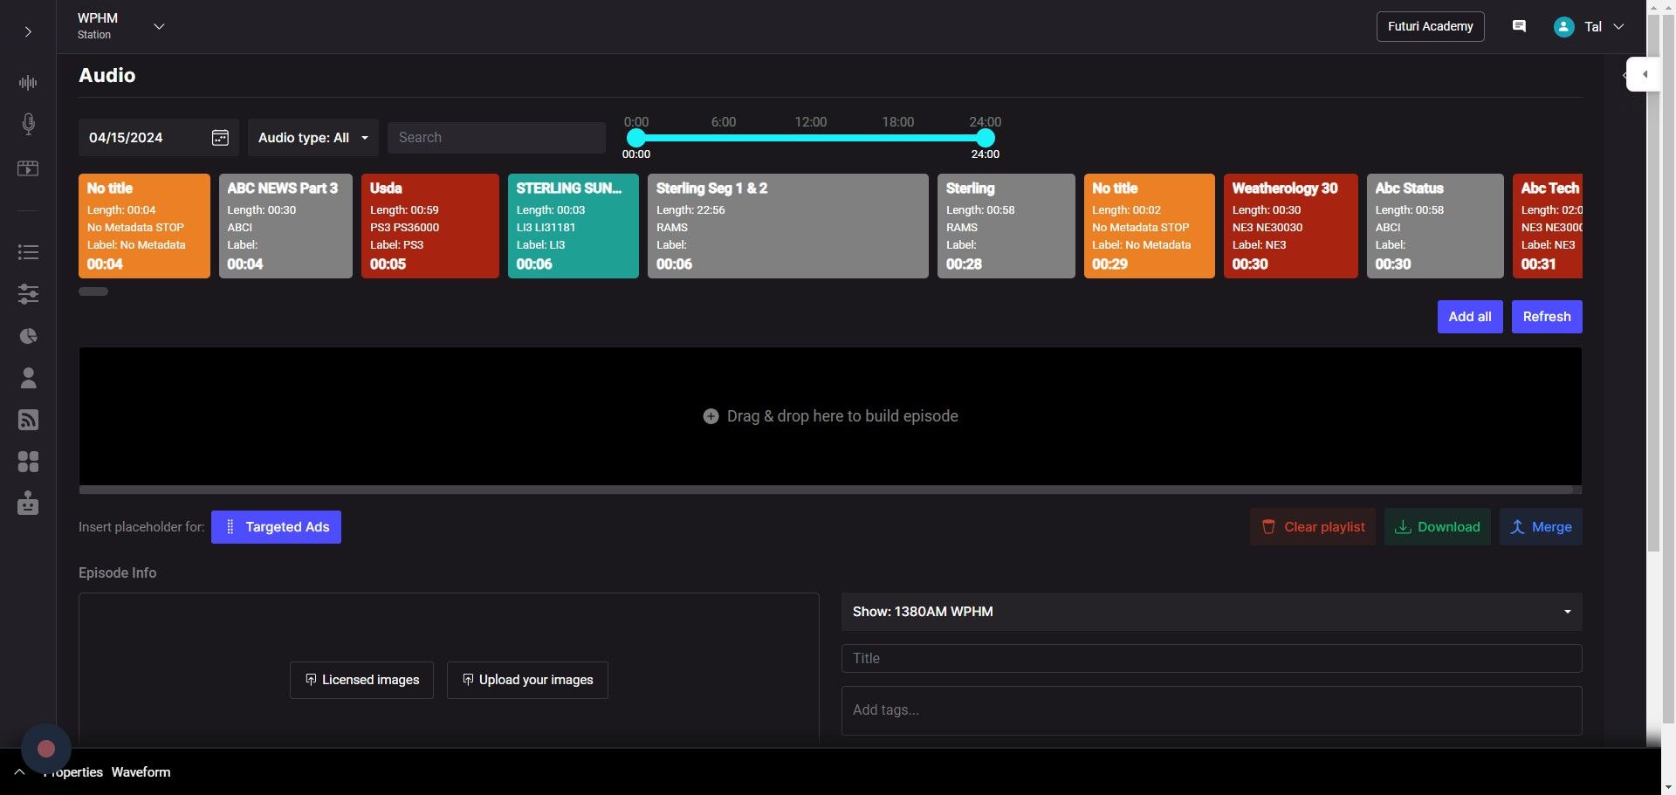Open the list icon in sidebar
1676x795 pixels.
point(28,252)
